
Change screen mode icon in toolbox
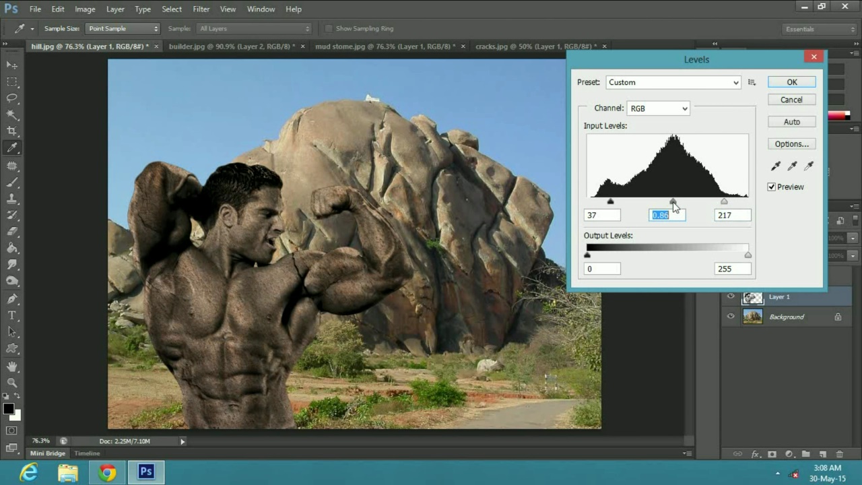click(12, 447)
